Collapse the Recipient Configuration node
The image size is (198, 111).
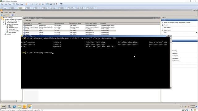coord(3,24)
